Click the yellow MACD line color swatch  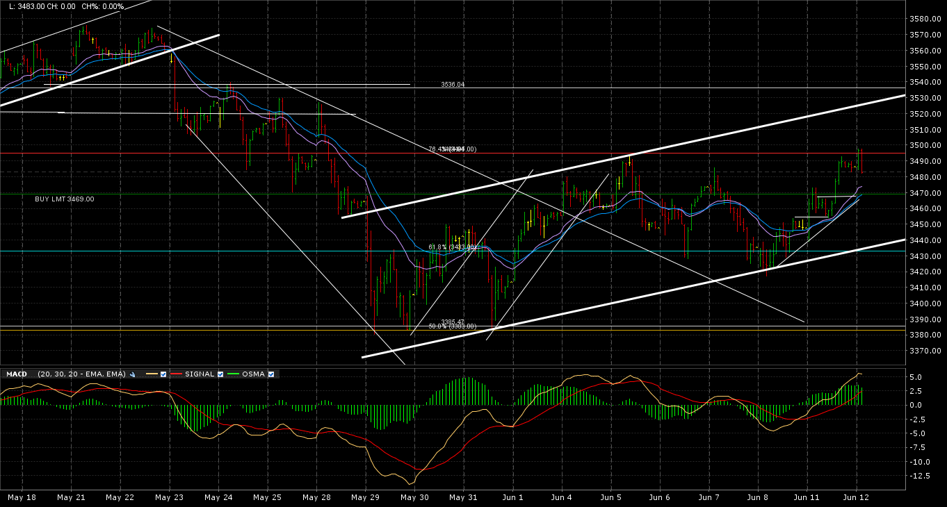(x=152, y=374)
